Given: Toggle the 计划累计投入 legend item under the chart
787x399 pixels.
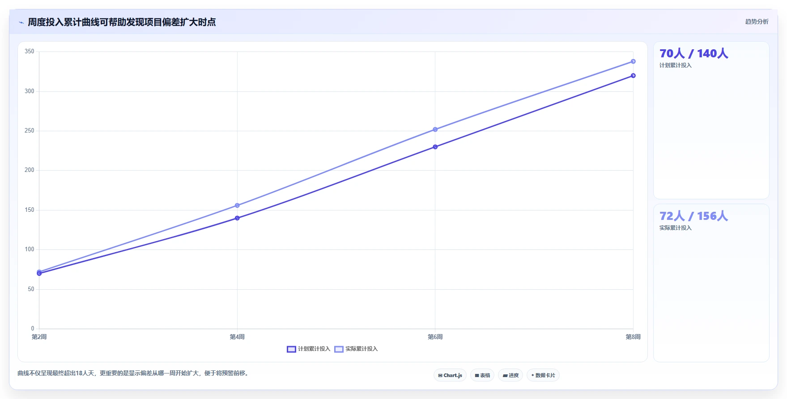Looking at the screenshot, I should point(309,349).
